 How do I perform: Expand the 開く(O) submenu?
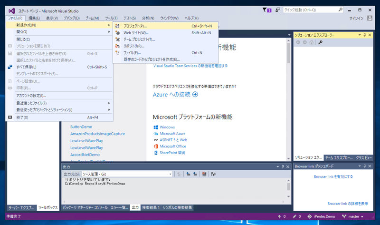[59, 32]
